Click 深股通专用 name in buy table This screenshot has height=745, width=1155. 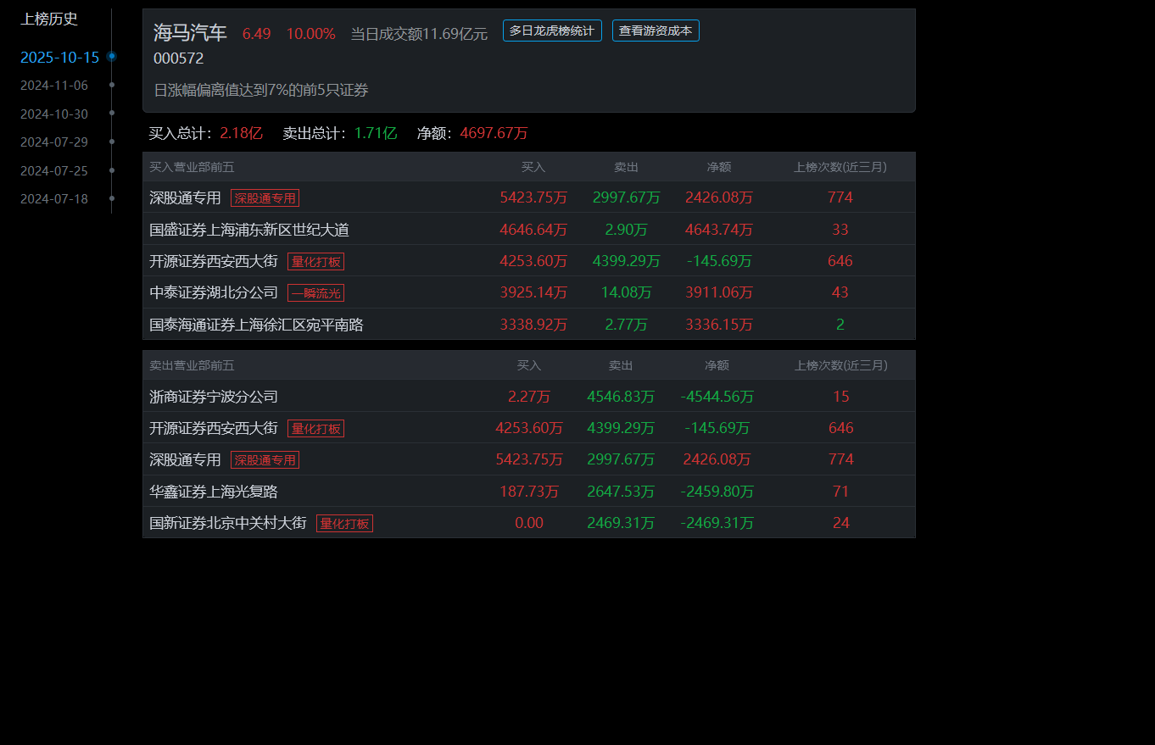(185, 197)
